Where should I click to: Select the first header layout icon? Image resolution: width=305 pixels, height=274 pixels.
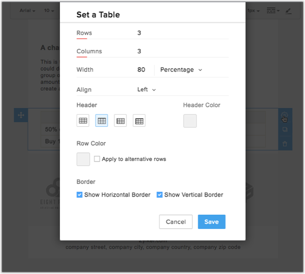pyautogui.click(x=83, y=121)
